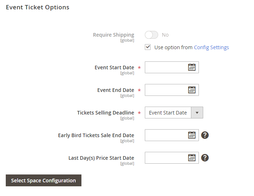Open the Event End Date calendar picker

click(192, 90)
